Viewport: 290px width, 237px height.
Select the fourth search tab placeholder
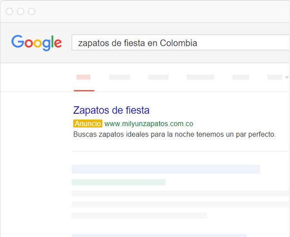[200, 77]
